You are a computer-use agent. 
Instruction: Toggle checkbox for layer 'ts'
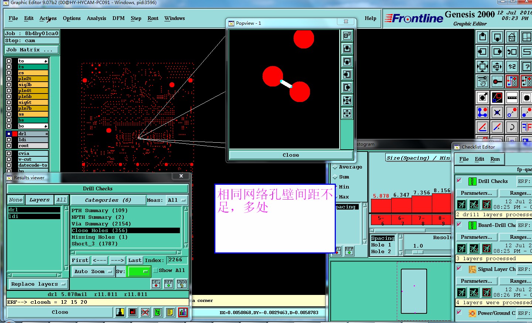tap(9, 67)
